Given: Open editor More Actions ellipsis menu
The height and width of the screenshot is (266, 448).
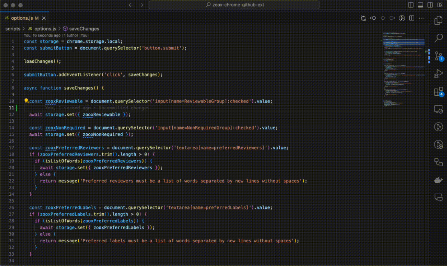Looking at the screenshot, I should pos(421,18).
